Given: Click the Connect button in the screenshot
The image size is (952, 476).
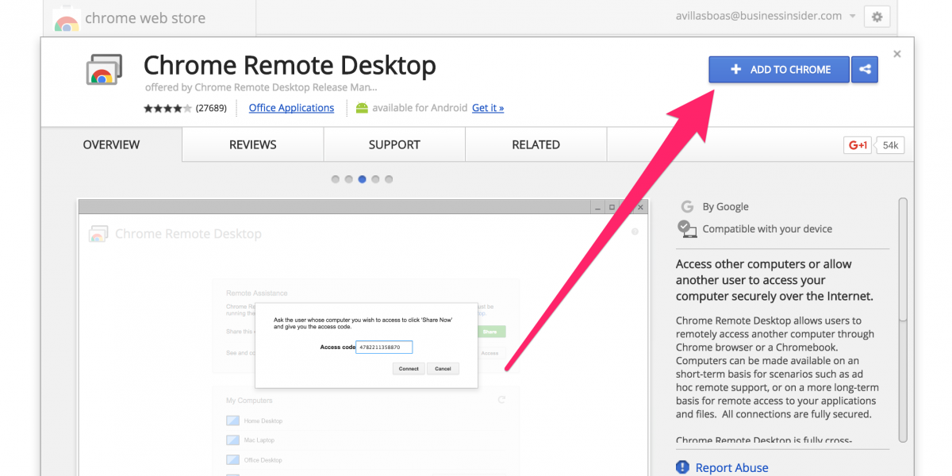Looking at the screenshot, I should 409,369.
